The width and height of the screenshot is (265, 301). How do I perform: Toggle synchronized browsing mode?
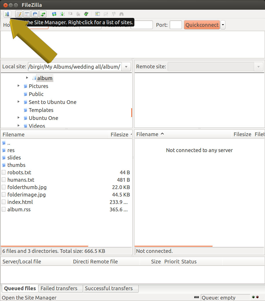pyautogui.click(x=114, y=14)
